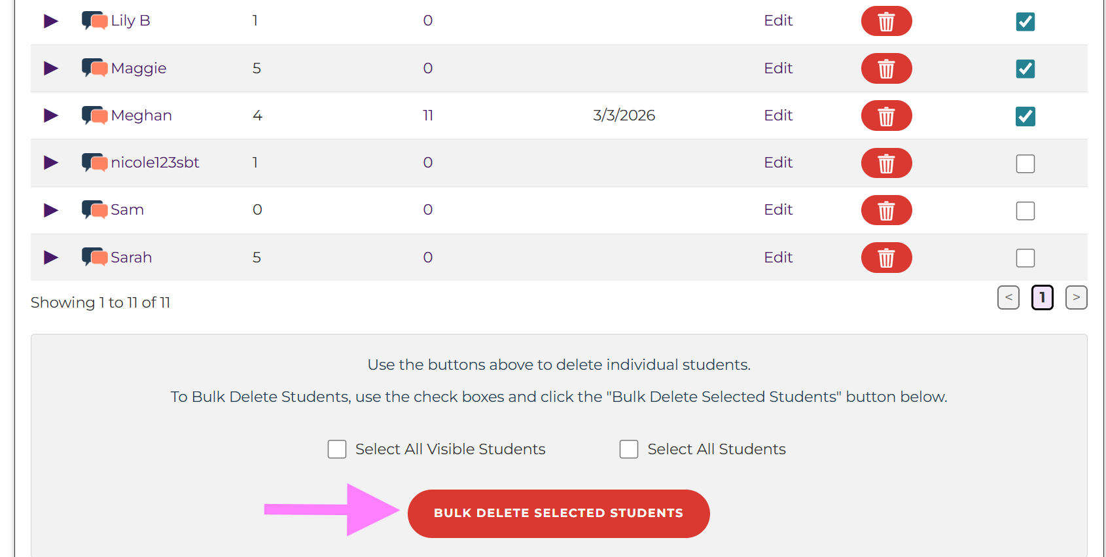Click the chat bubble icon next to Sam

pyautogui.click(x=95, y=210)
